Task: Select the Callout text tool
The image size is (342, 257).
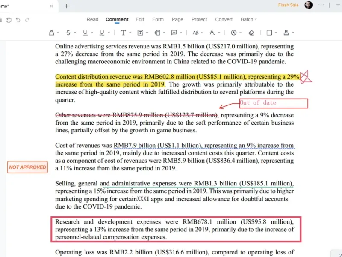Action: [x=157, y=33]
